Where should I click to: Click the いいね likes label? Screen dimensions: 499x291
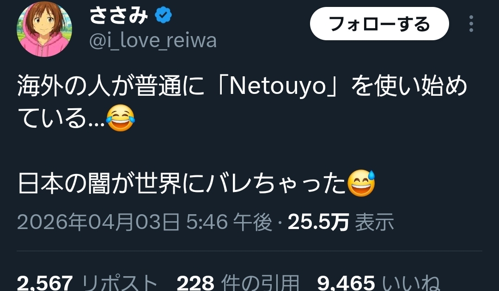[411, 283]
